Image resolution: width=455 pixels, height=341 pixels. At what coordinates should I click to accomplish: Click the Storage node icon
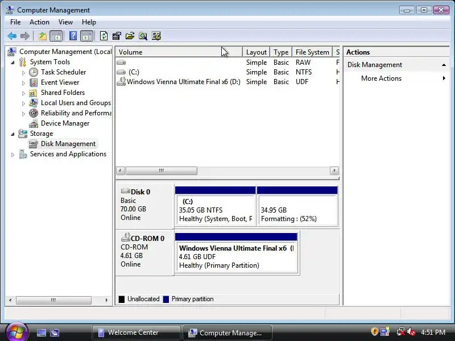click(23, 134)
